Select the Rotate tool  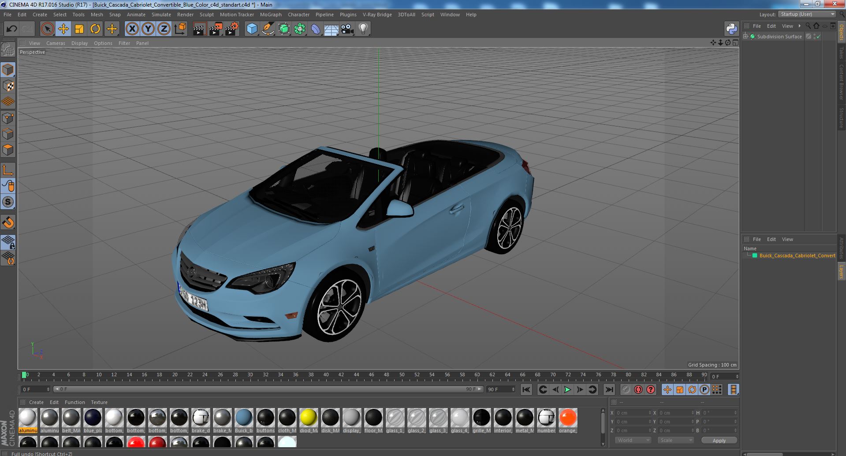(x=95, y=29)
